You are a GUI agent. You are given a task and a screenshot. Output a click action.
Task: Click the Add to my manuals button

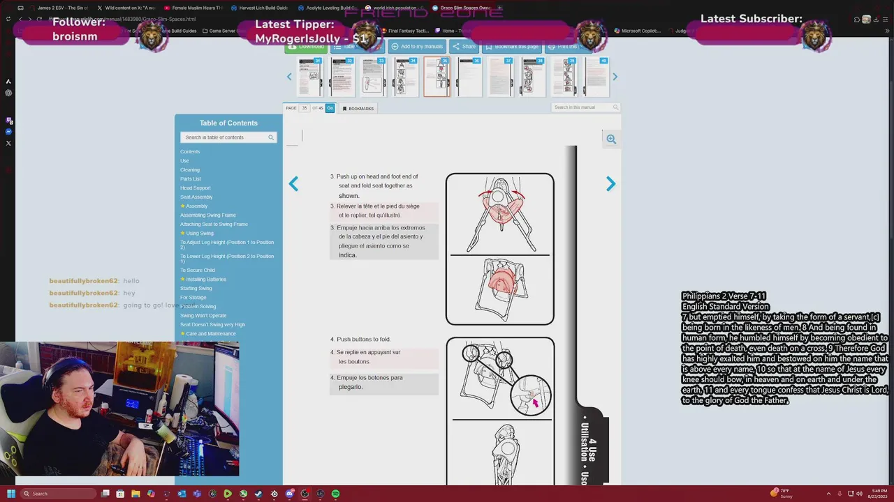(x=416, y=47)
